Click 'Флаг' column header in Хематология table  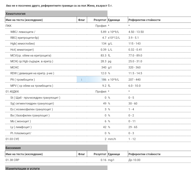(x=81, y=20)
